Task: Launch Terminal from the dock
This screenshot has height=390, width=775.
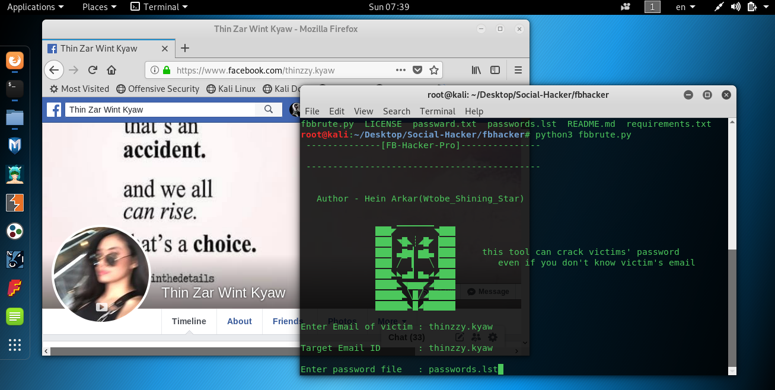Action: point(15,89)
